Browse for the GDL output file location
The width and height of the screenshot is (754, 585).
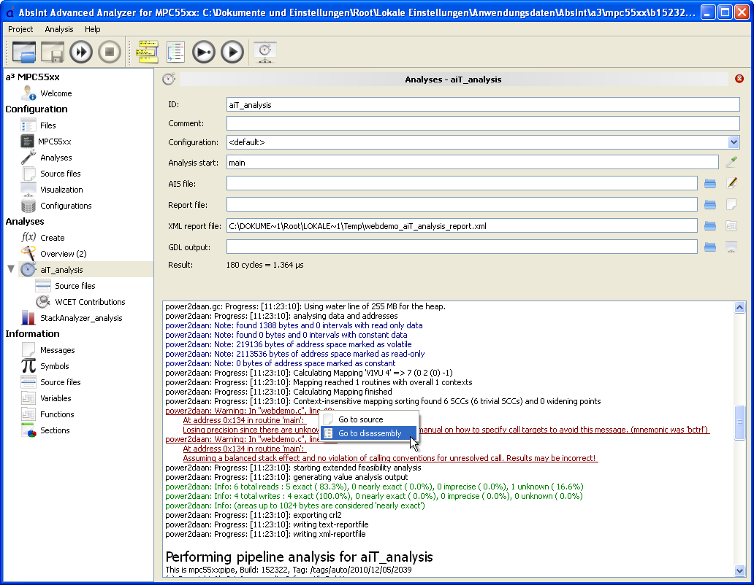click(709, 247)
